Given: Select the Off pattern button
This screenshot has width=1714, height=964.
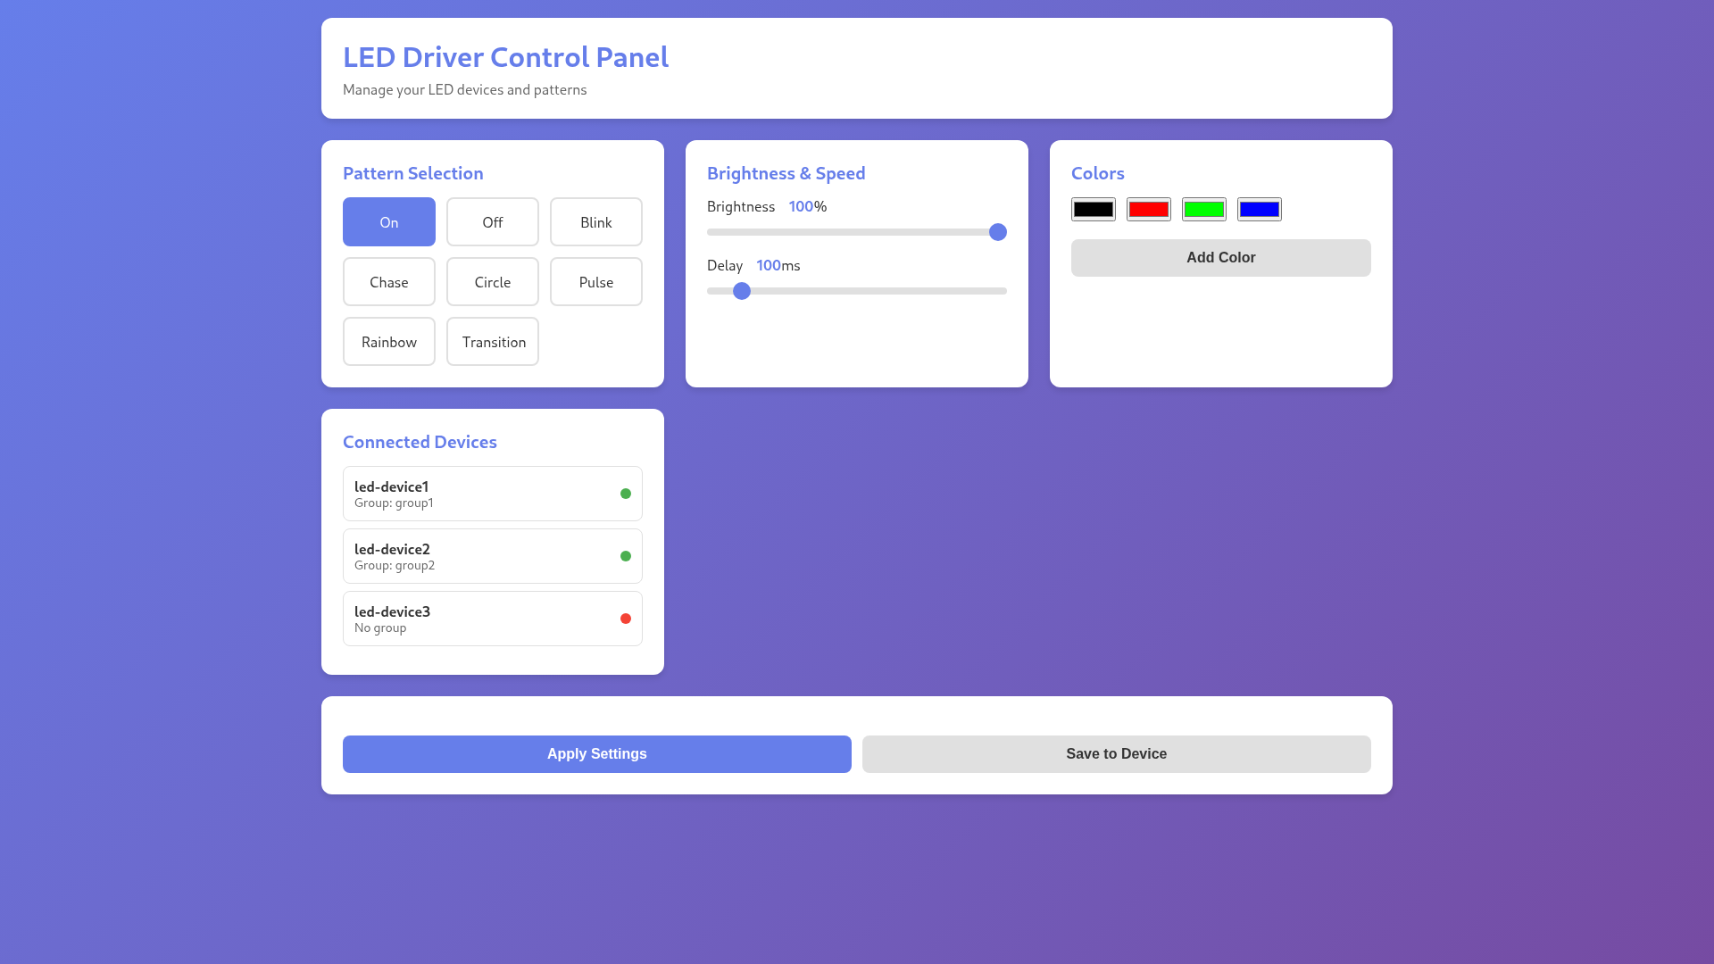Looking at the screenshot, I should pos(493,222).
